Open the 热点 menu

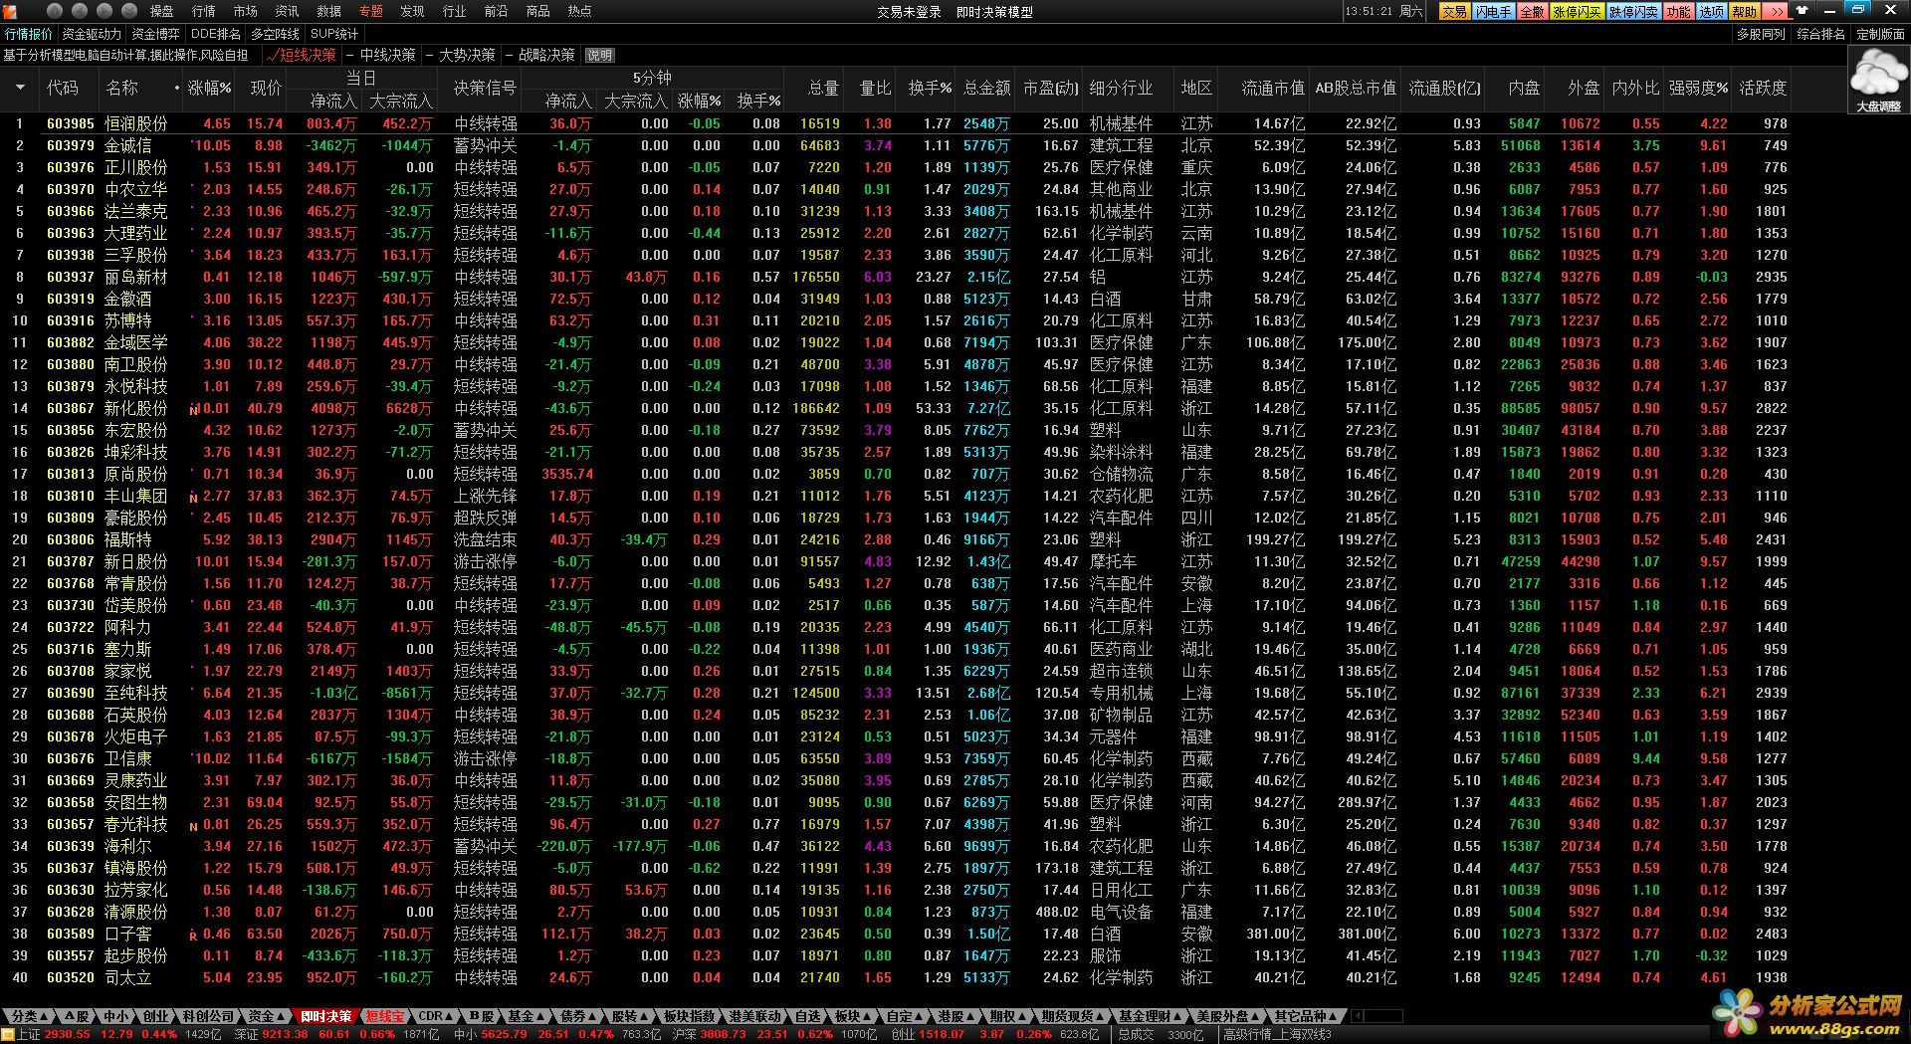[x=579, y=11]
